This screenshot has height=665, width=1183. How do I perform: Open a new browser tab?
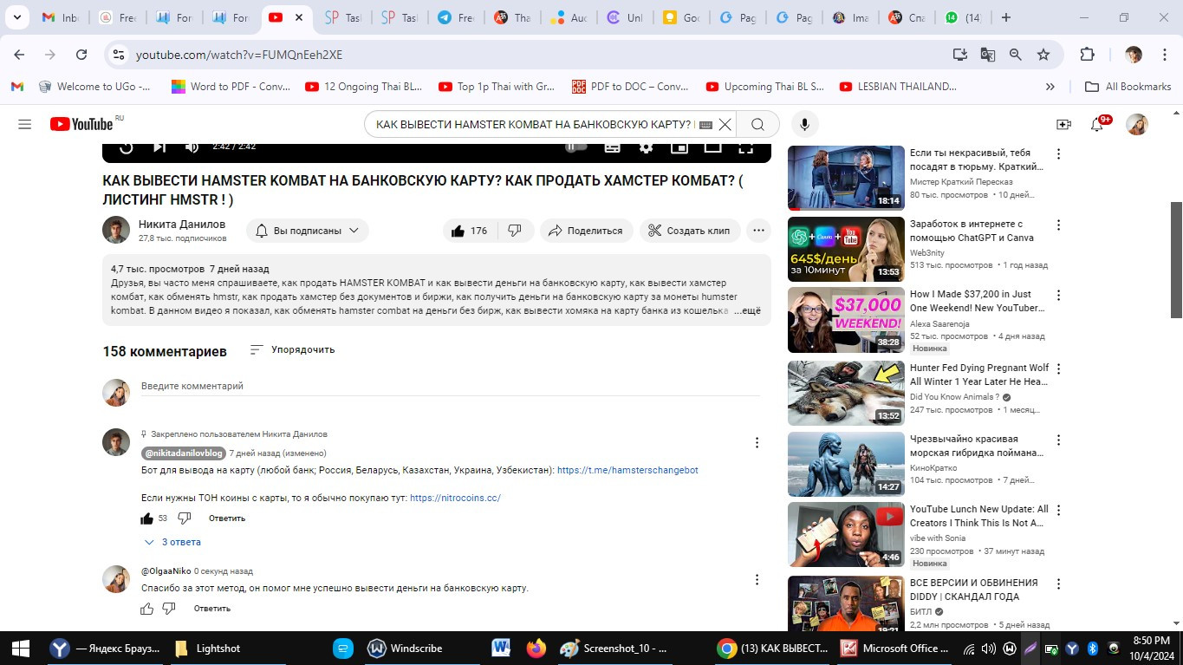[1005, 17]
